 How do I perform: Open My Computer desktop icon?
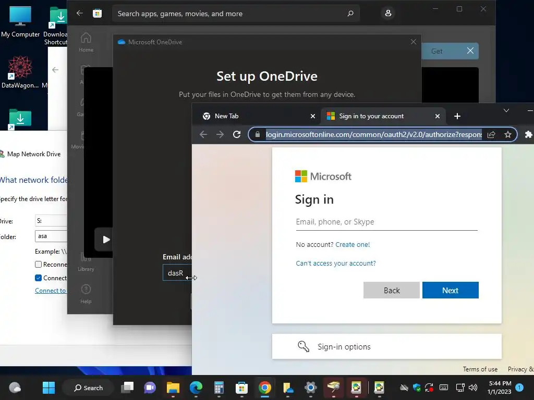(x=20, y=22)
